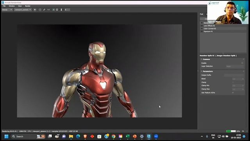The width and height of the screenshot is (250, 141).
Task: Open Excel from the taskbar
Action: click(x=128, y=136)
